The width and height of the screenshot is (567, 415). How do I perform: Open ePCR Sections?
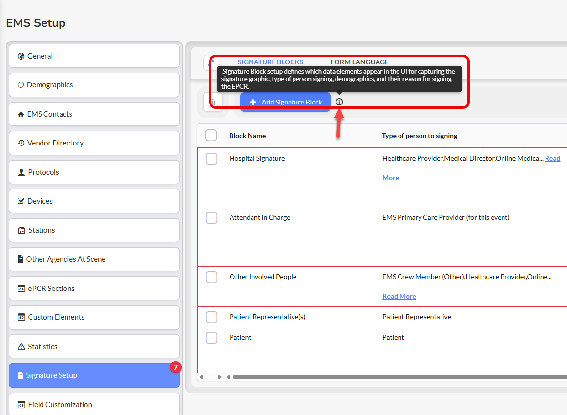click(x=94, y=289)
